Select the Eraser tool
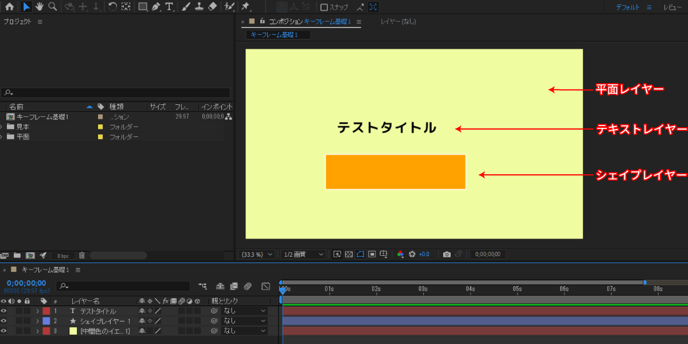 (x=213, y=7)
